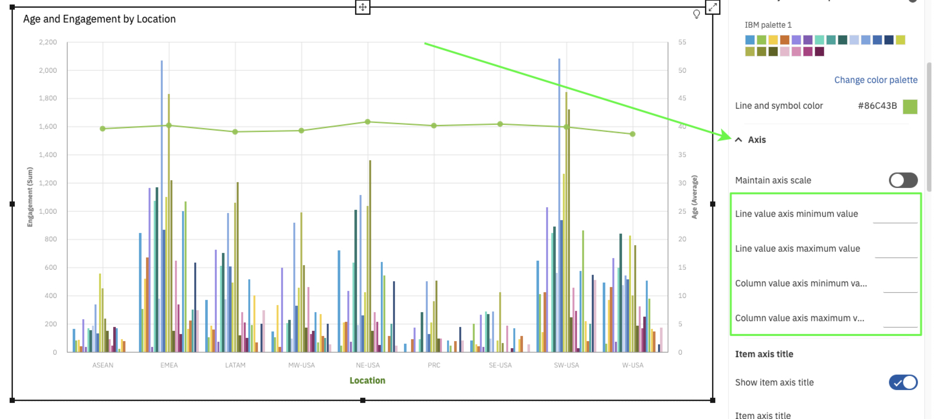The height and width of the screenshot is (419, 934).
Task: Click the Age (Average) axis title
Action: [694, 197]
